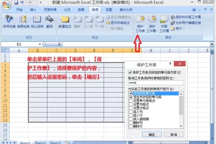
Task: Close the 保护工作表 dialog
Action: (x=179, y=64)
